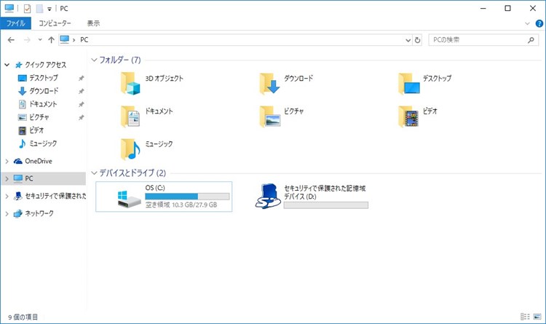Expand the ribbon with the chevron

tap(527, 24)
